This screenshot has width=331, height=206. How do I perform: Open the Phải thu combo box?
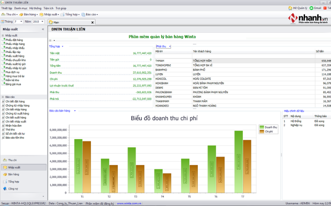[164, 47]
